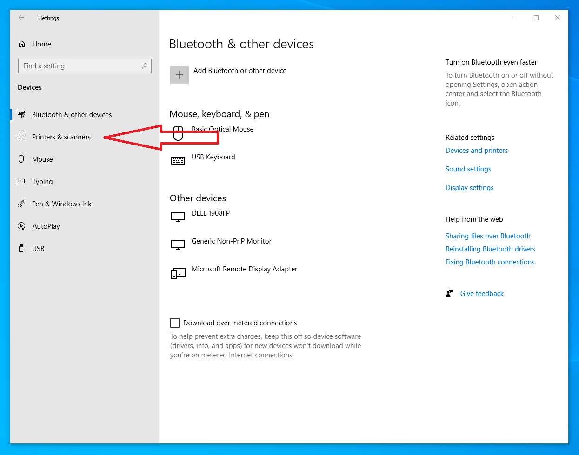Select the DELL 1908FP monitor icon

[x=178, y=217]
